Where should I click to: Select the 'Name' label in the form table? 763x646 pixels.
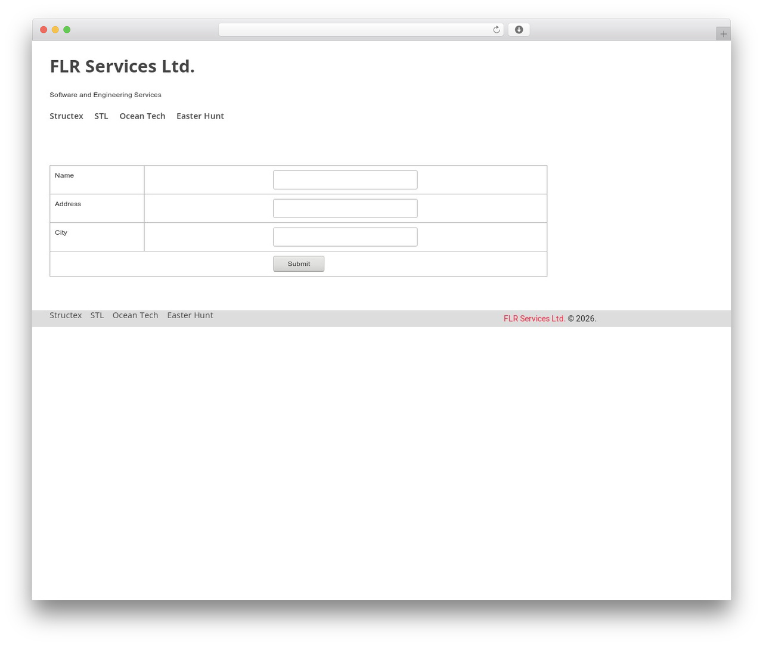tap(64, 176)
